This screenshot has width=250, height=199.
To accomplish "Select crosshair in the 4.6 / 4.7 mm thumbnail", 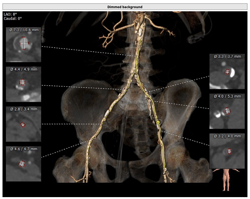I will coord(22,164).
